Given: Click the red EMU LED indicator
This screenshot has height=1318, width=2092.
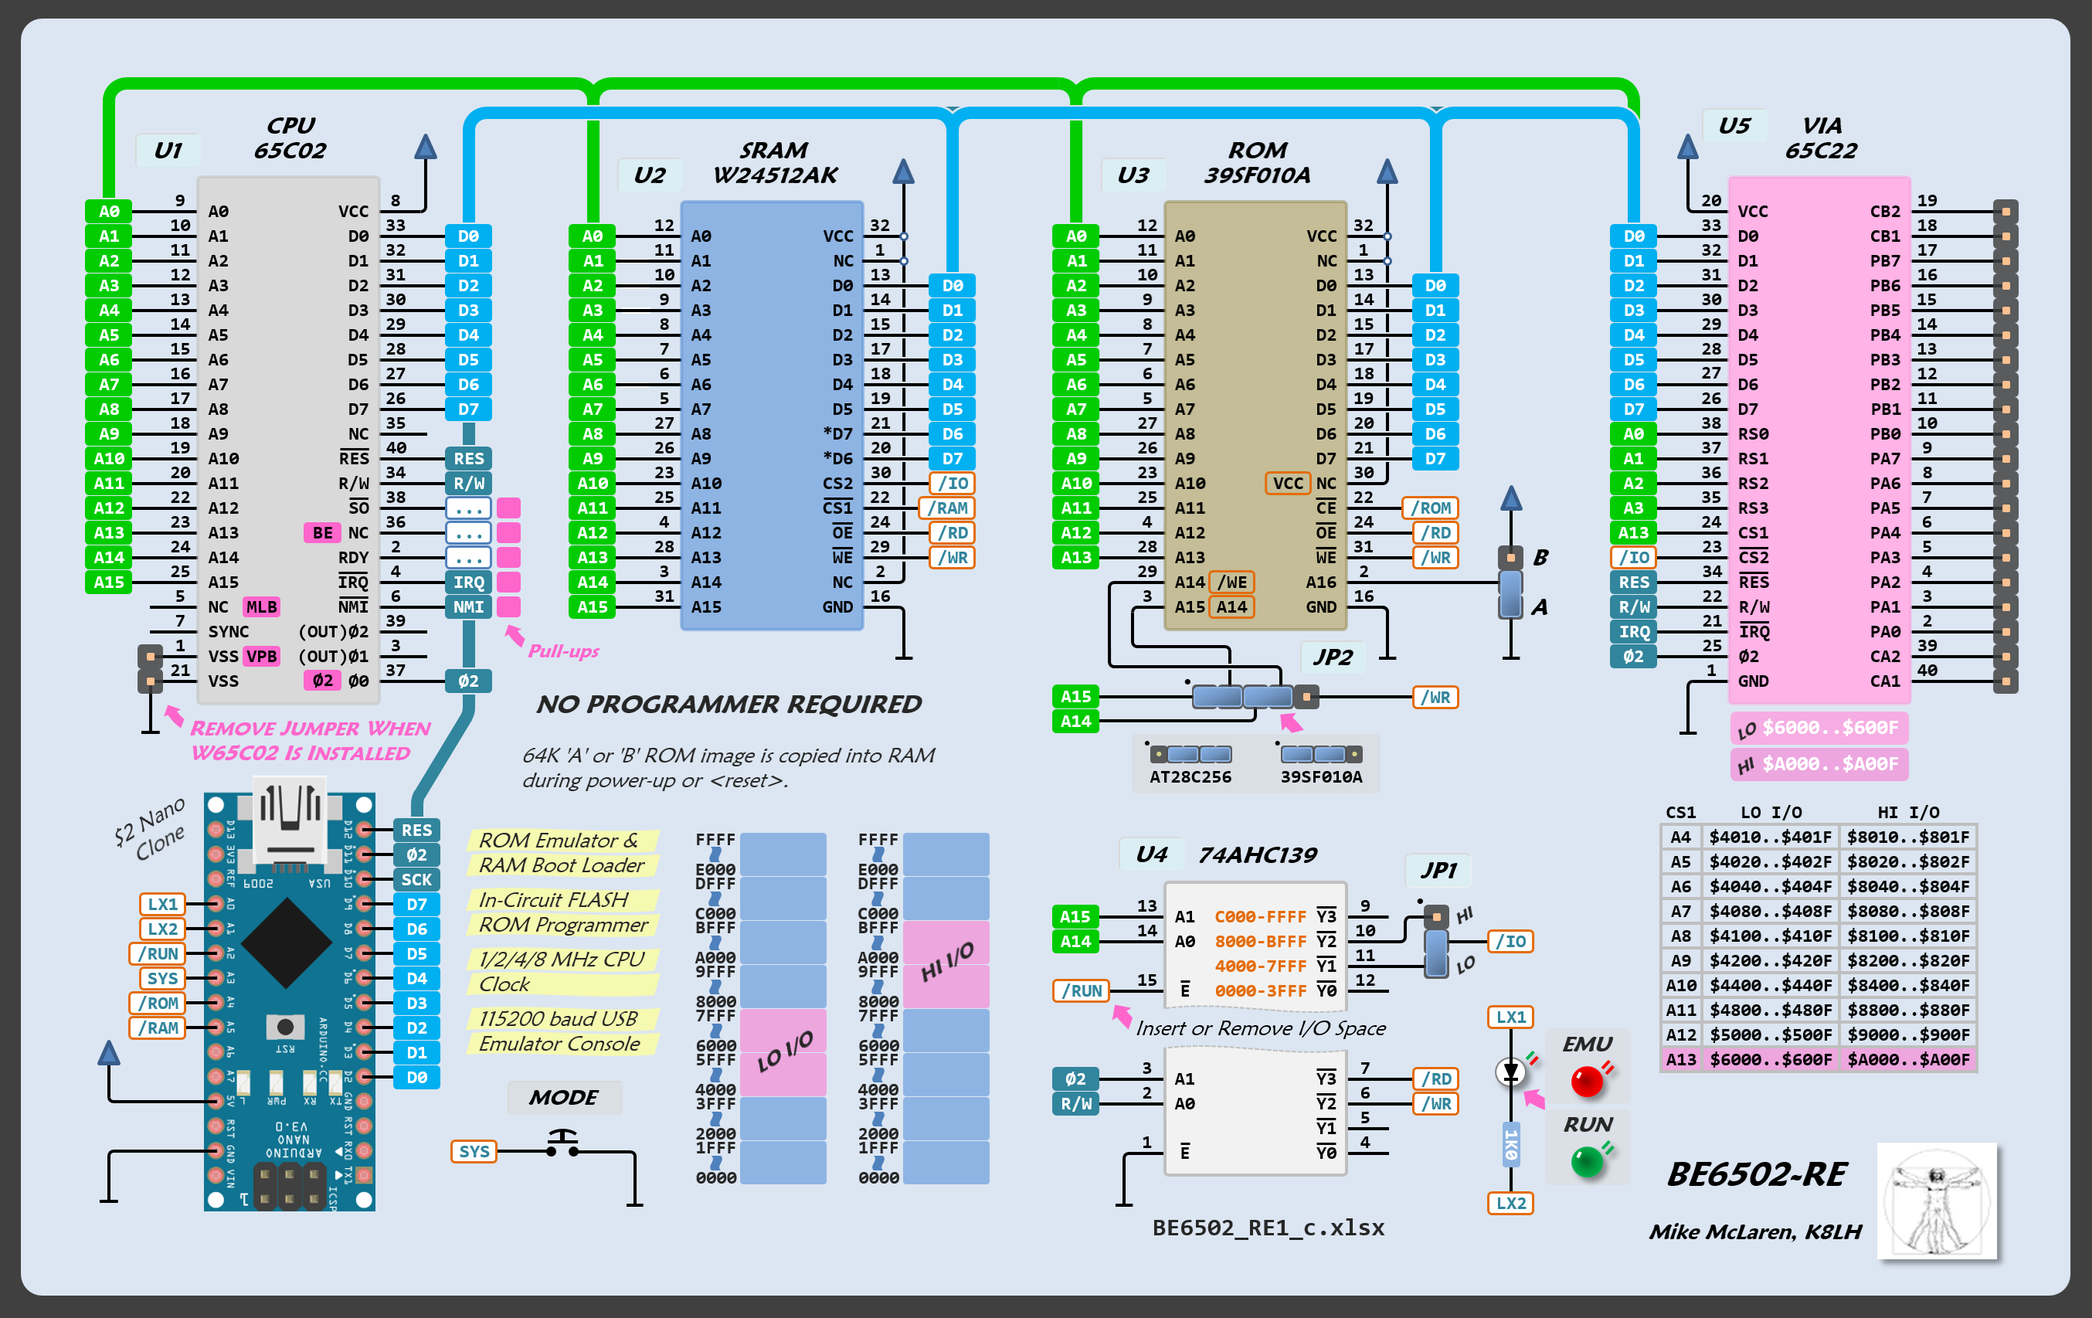Looking at the screenshot, I should tap(1586, 1081).
